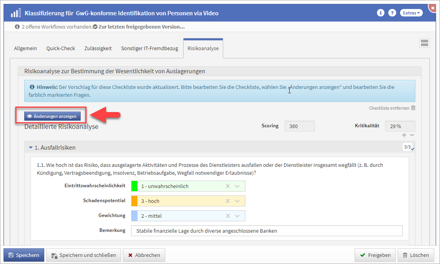Open the Extras dropdown menu
Image resolution: width=440 pixels, height=264 pixels.
[x=411, y=13]
